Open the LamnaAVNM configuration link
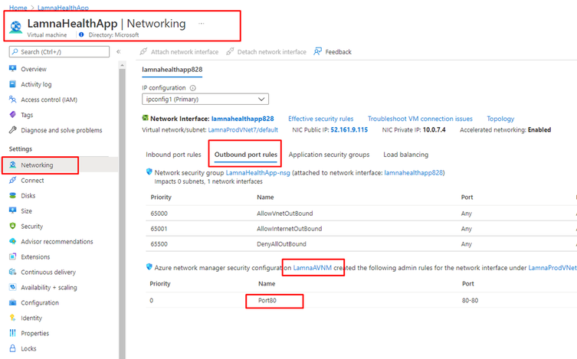577x359 pixels. tap(313, 268)
